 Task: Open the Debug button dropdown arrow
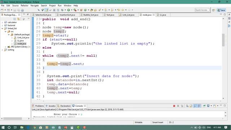[65, 10]
